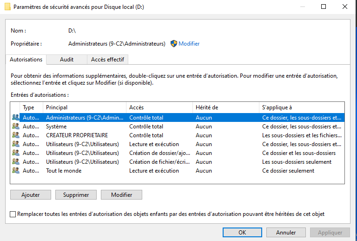This screenshot has height=241, width=357.
Task: Click the icon of the Utilisateurs Création de fichier row
Action: point(16,162)
